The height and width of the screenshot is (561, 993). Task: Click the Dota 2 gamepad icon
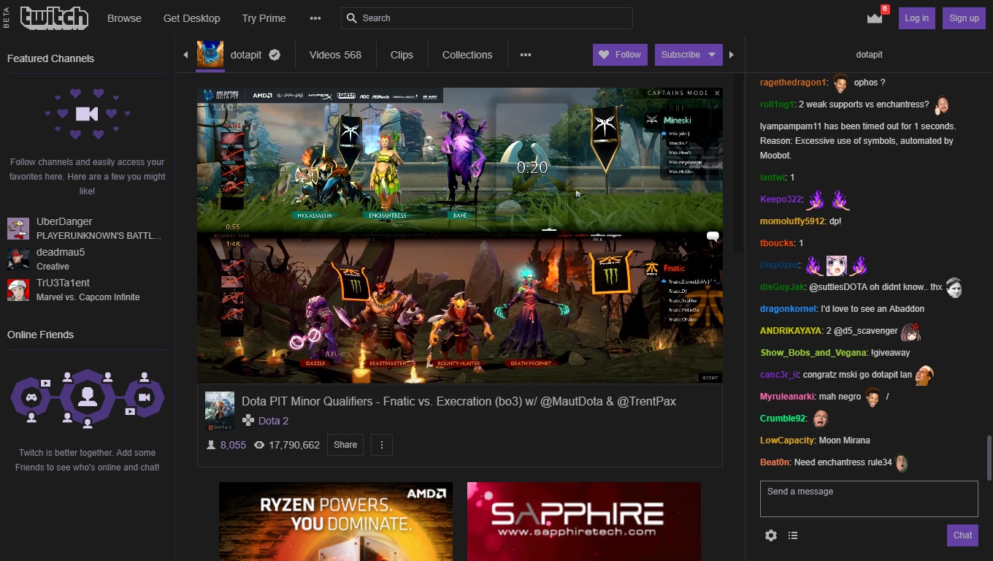[x=248, y=421]
